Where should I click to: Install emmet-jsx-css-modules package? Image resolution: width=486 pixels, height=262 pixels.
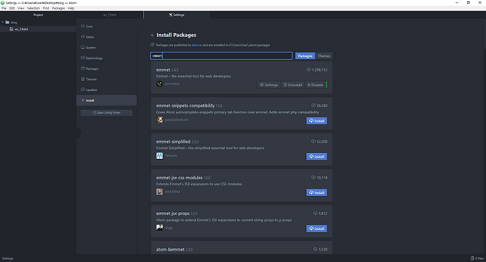(317, 193)
